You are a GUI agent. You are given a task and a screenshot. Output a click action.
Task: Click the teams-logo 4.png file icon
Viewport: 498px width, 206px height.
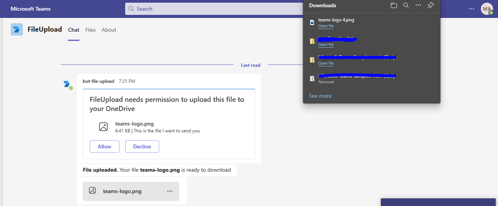pos(312,23)
